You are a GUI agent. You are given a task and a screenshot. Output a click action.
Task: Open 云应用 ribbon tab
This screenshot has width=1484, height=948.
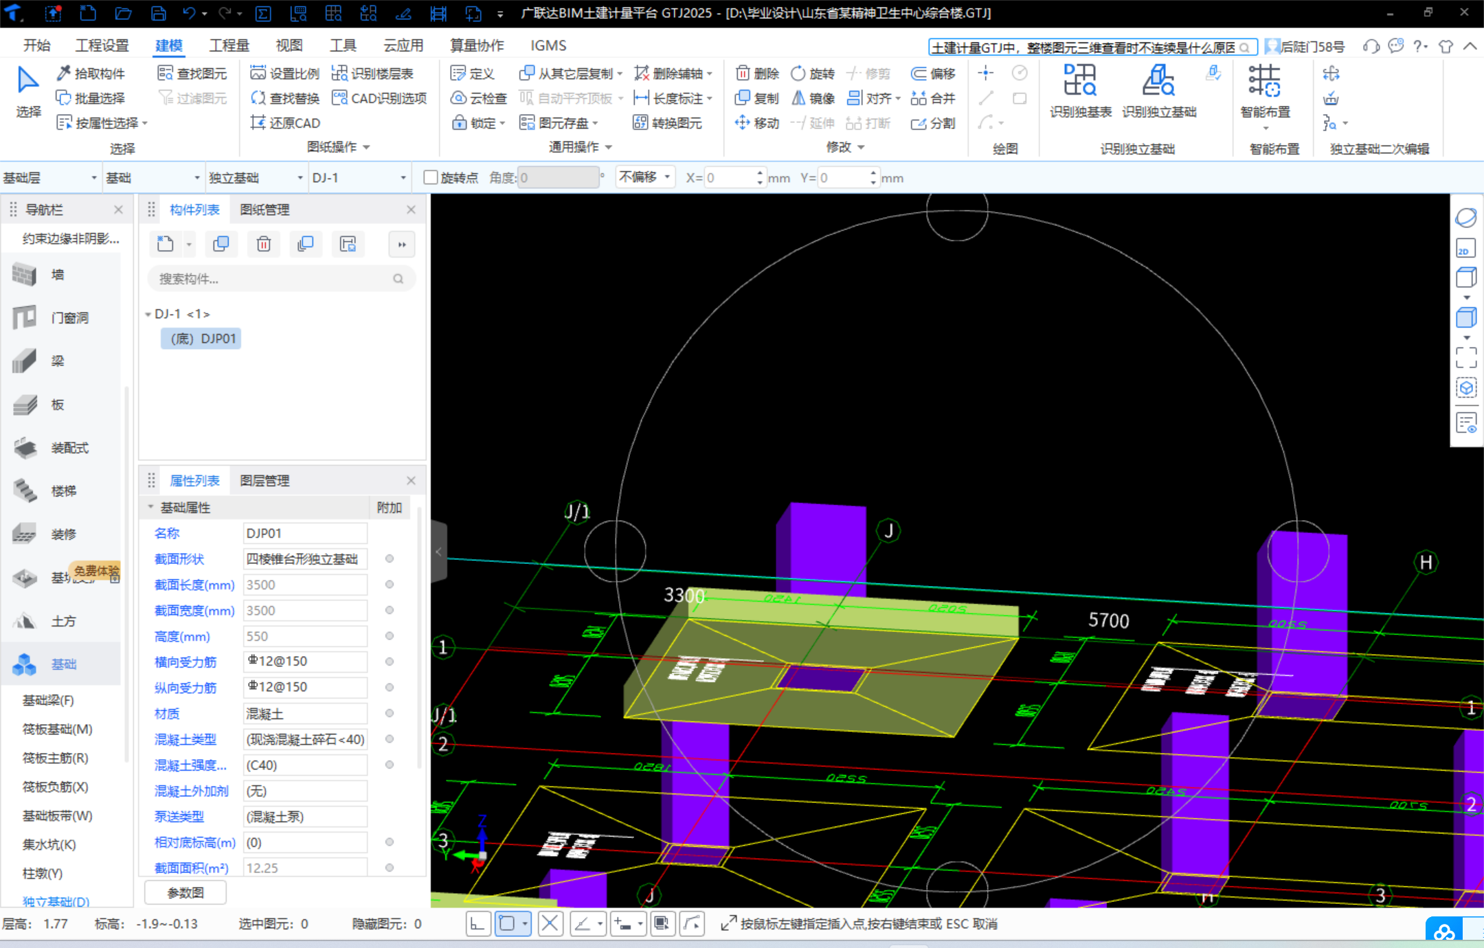pos(403,45)
